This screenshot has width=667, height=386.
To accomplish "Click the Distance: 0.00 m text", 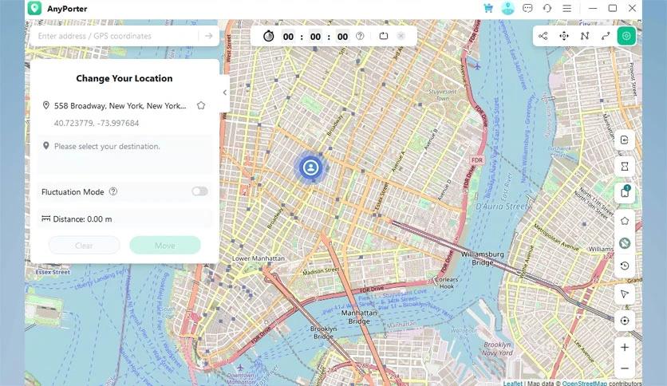I will [82, 219].
